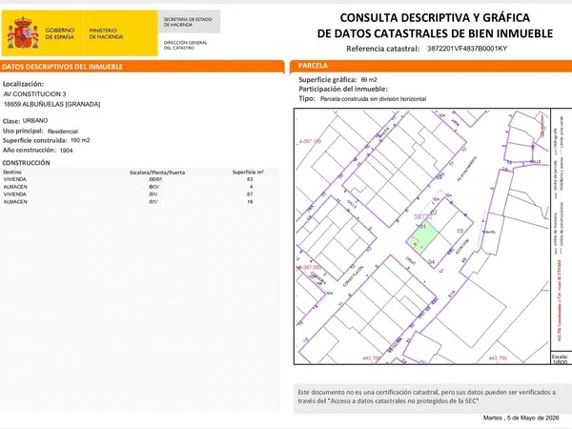This screenshot has width=572, height=429.
Task: Select the built area value "190 m2"
Action: point(80,140)
